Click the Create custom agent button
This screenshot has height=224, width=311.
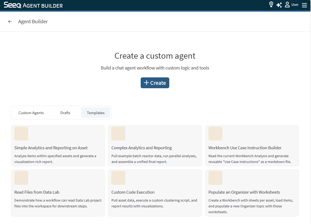coord(155,83)
